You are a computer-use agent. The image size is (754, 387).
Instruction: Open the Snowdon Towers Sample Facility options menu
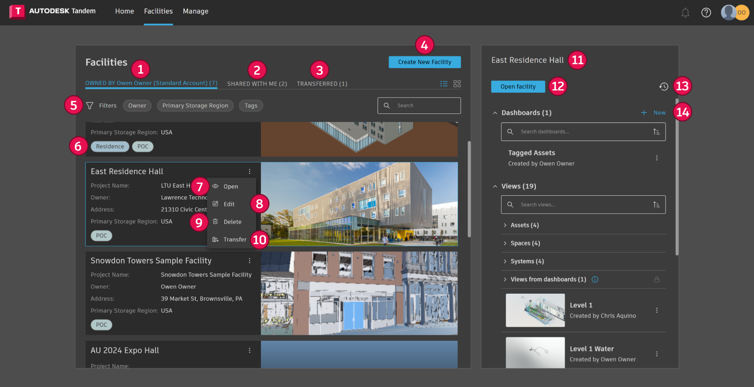click(249, 261)
